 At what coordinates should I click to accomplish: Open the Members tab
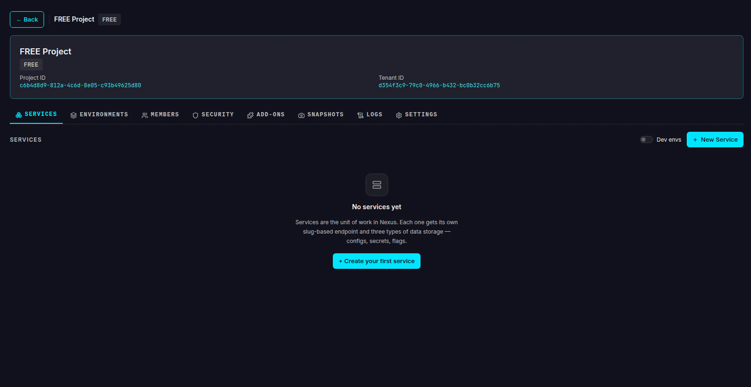pos(160,115)
